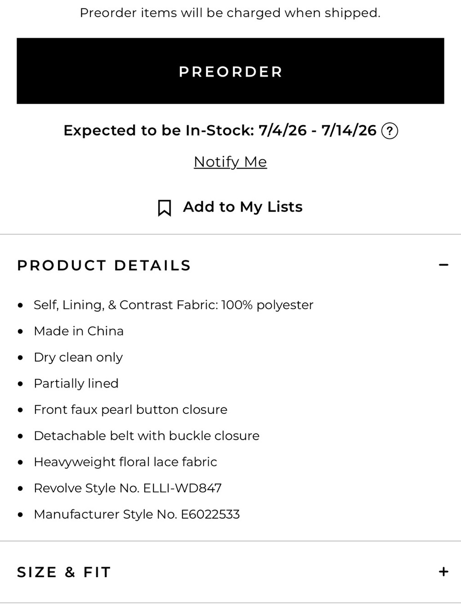Click the Made in China detail line
The height and width of the screenshot is (615, 461).
pos(79,331)
